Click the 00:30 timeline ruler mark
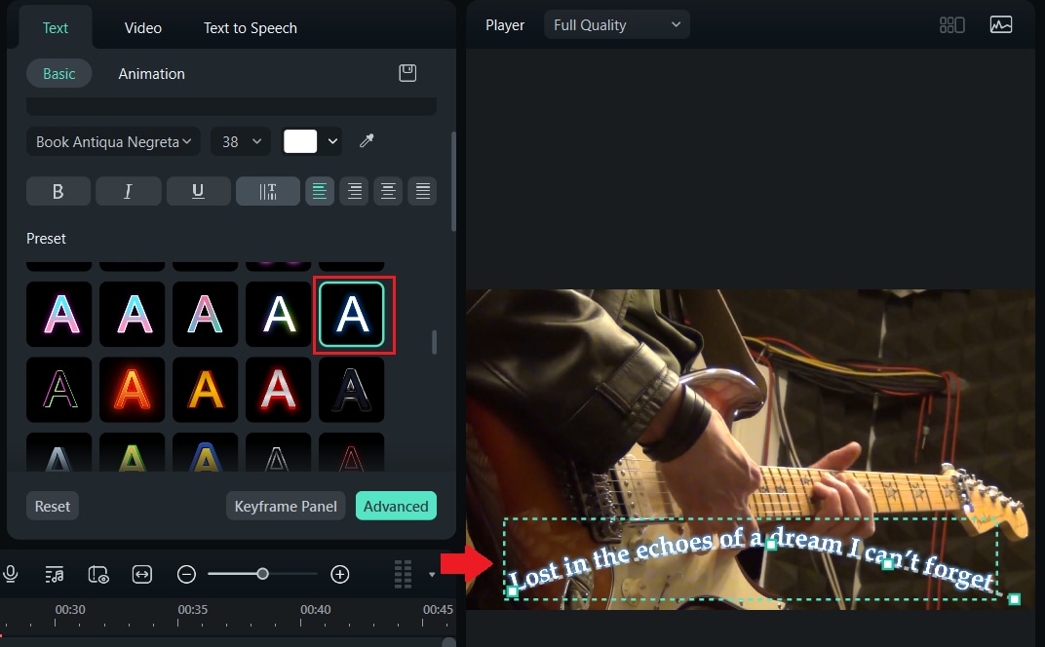This screenshot has height=647, width=1045. click(70, 609)
